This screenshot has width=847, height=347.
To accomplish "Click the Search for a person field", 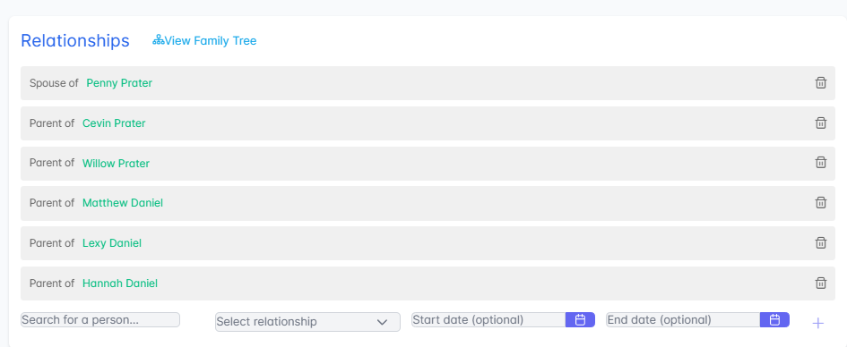I will [x=100, y=319].
